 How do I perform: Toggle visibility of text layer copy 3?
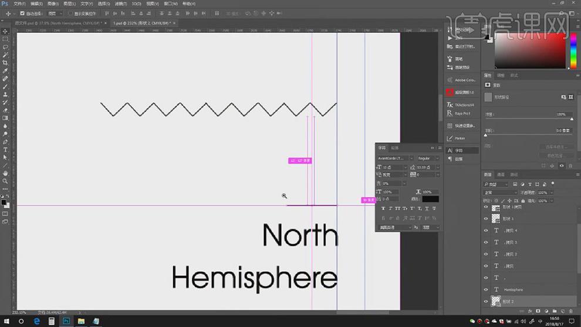(x=486, y=242)
